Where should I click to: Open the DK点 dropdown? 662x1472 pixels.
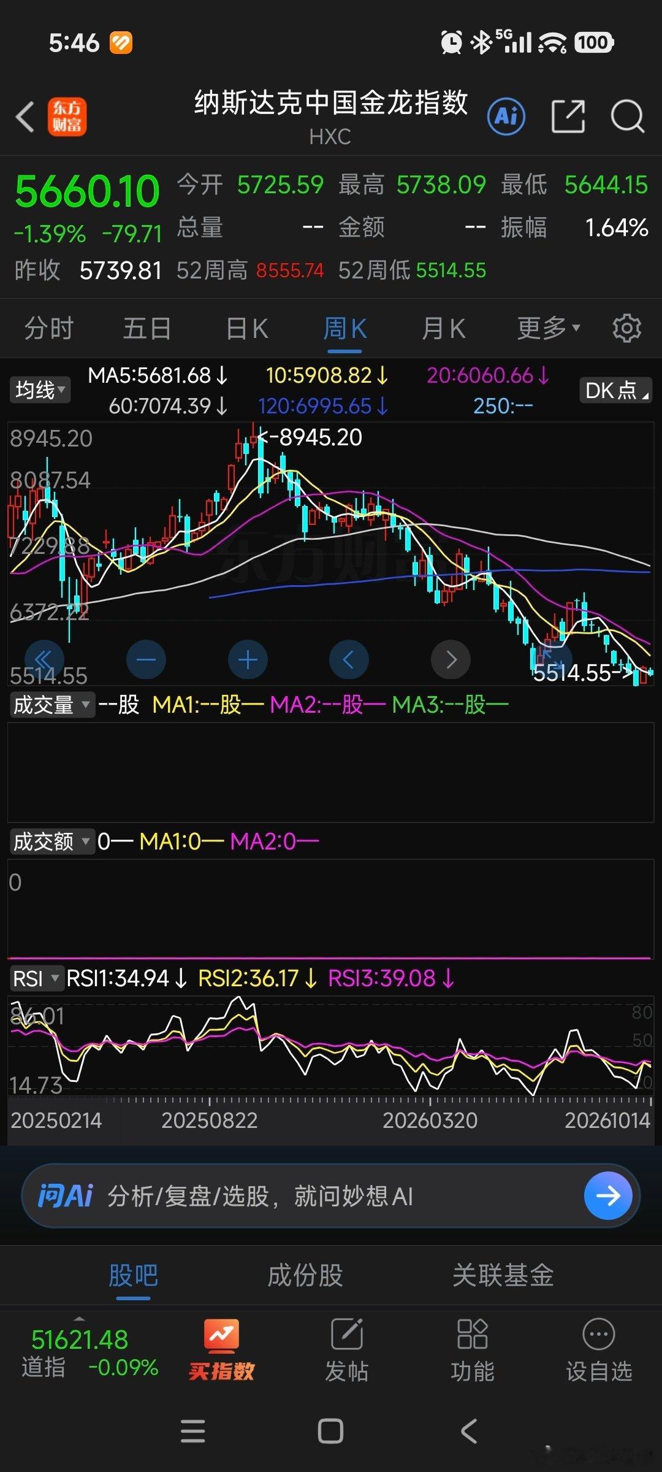tap(615, 390)
